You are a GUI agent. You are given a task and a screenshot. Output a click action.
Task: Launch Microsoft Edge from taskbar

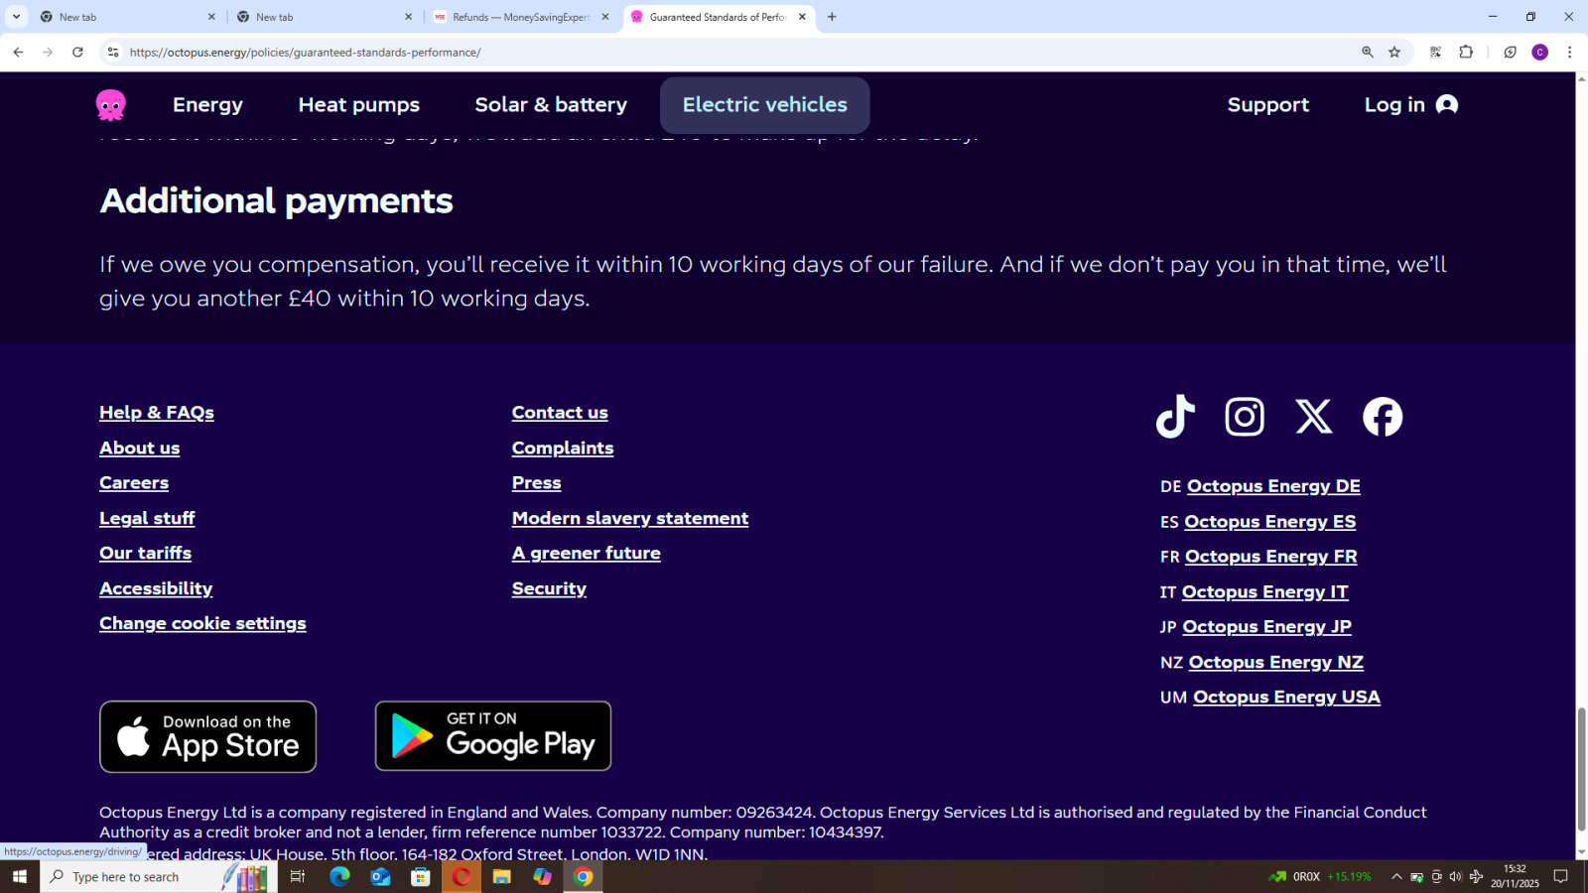pyautogui.click(x=339, y=876)
